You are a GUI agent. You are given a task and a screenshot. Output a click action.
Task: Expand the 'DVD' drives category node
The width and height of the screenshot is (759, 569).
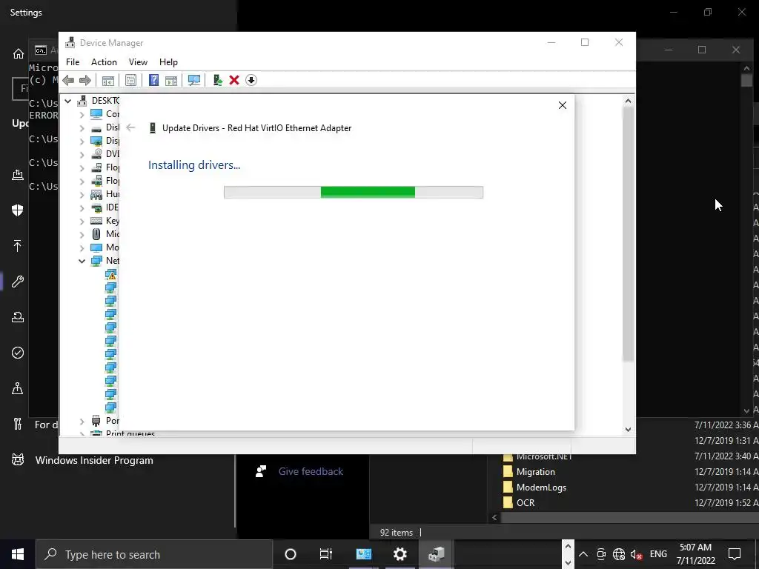82,154
